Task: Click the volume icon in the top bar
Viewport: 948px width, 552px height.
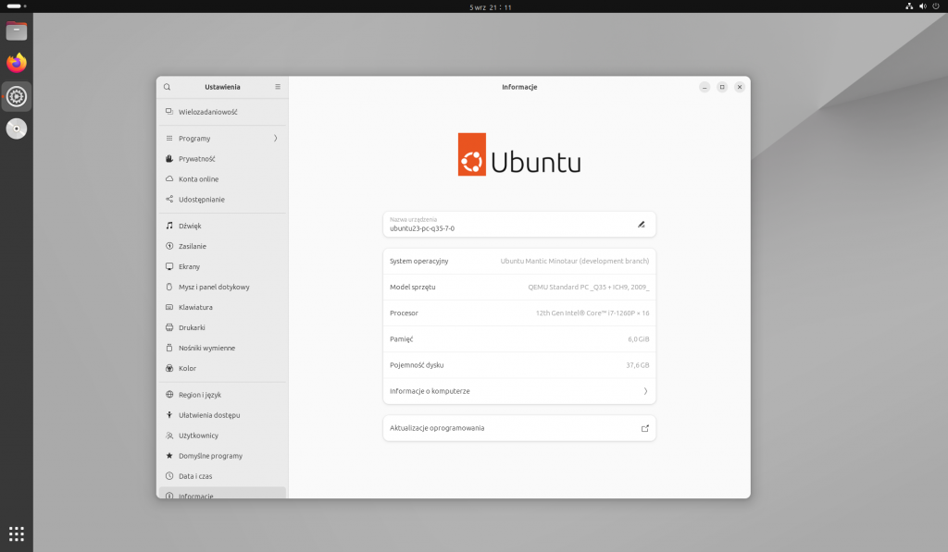Action: (921, 6)
